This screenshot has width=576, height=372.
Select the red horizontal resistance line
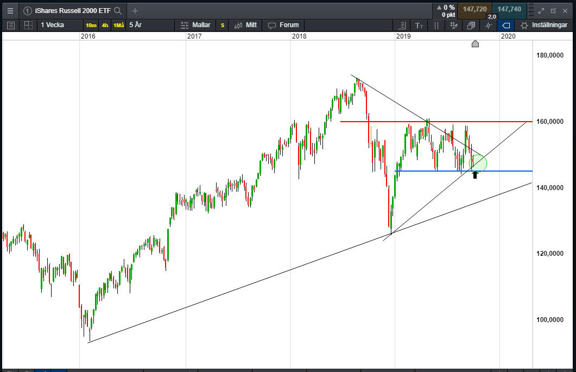(436, 121)
